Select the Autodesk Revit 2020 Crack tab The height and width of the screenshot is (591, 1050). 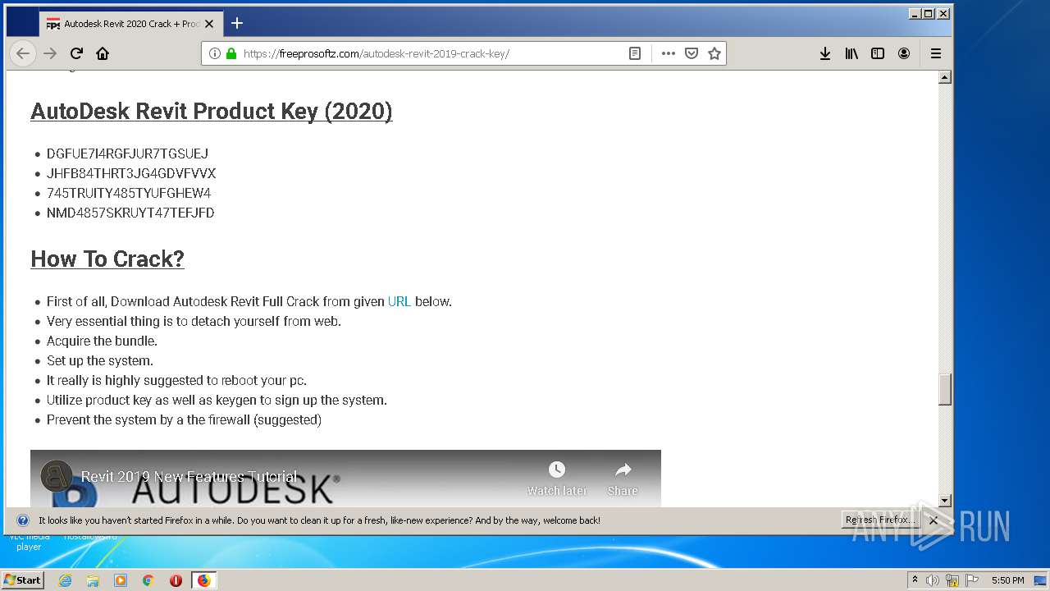(130, 24)
